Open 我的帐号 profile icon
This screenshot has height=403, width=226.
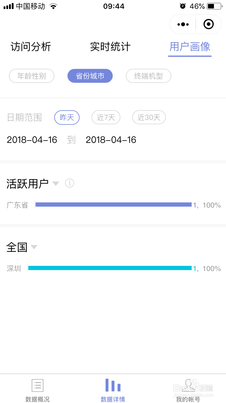[188, 385]
